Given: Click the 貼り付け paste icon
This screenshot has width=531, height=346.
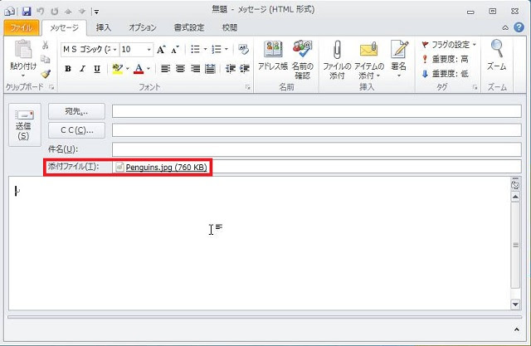Looking at the screenshot, I should [x=23, y=50].
